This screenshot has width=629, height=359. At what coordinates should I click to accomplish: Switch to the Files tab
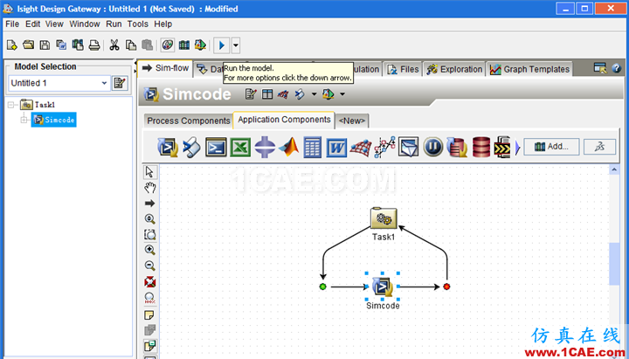(403, 69)
